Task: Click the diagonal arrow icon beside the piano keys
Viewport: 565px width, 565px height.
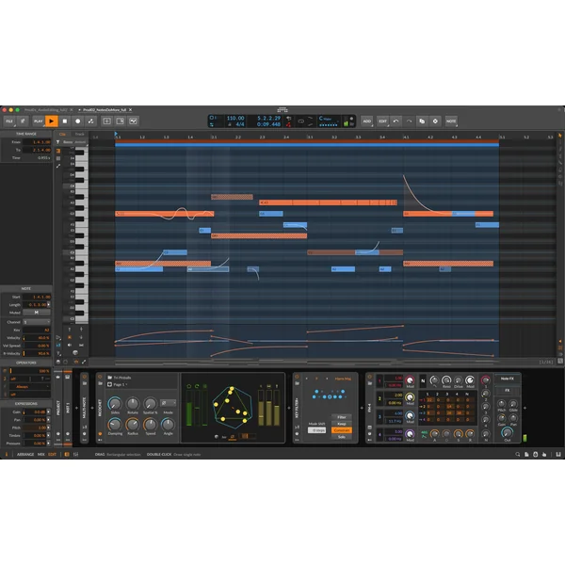Action: 58,166
